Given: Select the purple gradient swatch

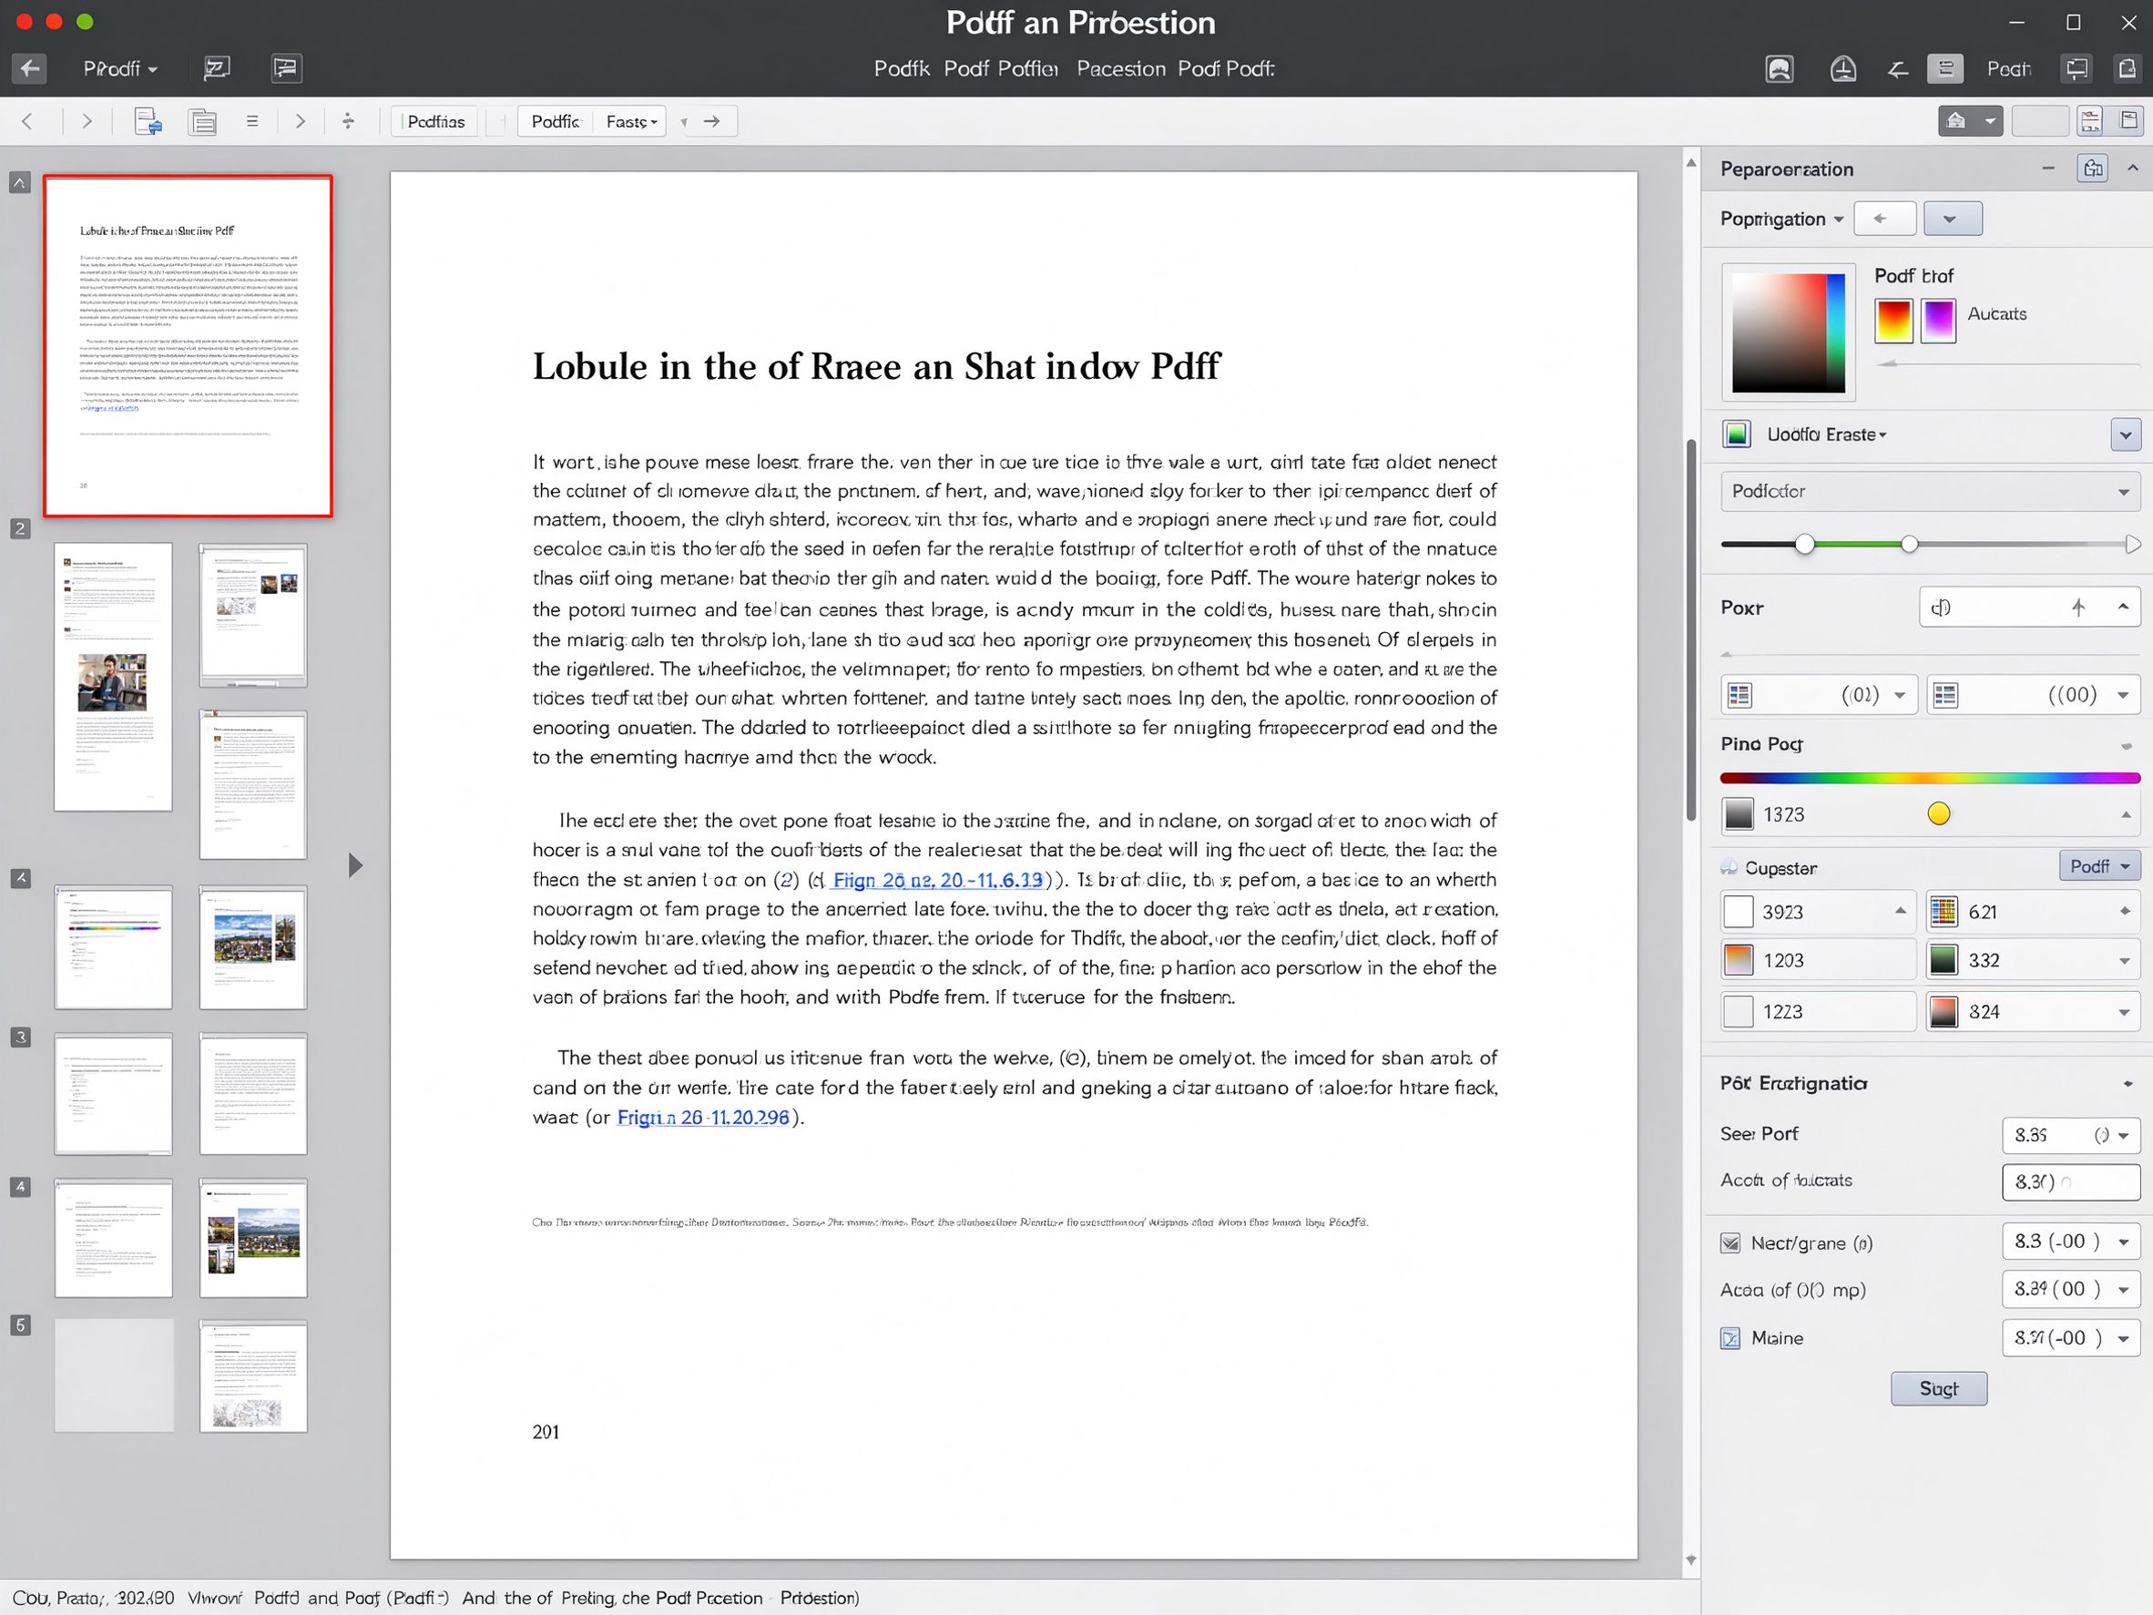Looking at the screenshot, I should pos(1938,321).
